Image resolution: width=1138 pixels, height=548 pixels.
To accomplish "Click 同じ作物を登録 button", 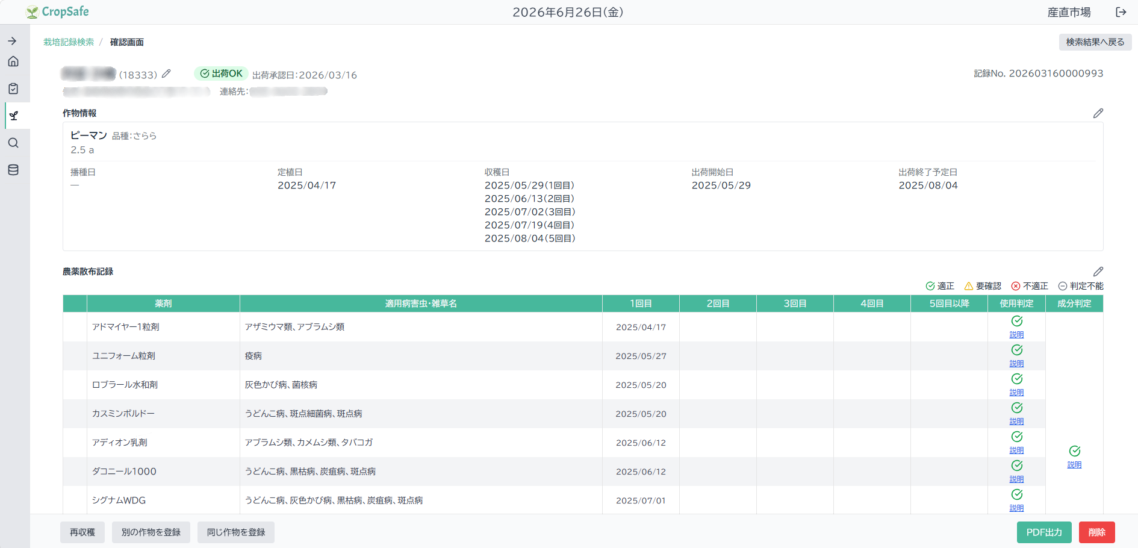I will point(236,532).
